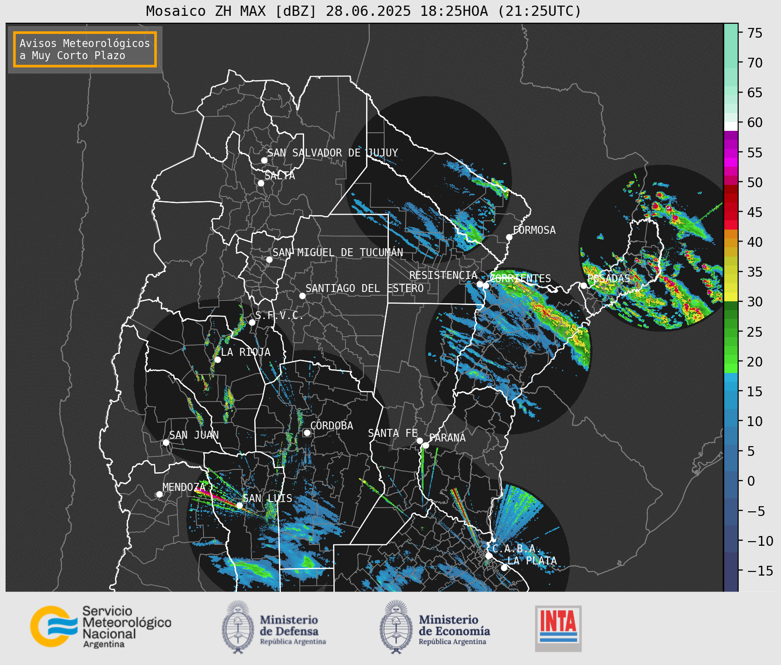Click the San Luis city marker
Viewport: 781px width, 665px height.
pos(239,505)
